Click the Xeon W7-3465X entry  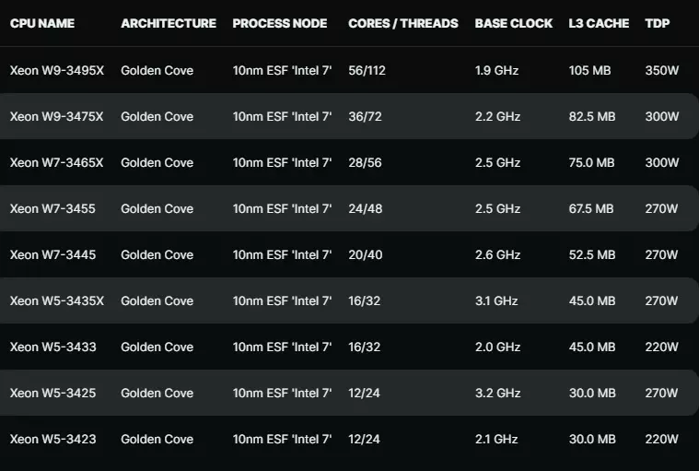56,162
